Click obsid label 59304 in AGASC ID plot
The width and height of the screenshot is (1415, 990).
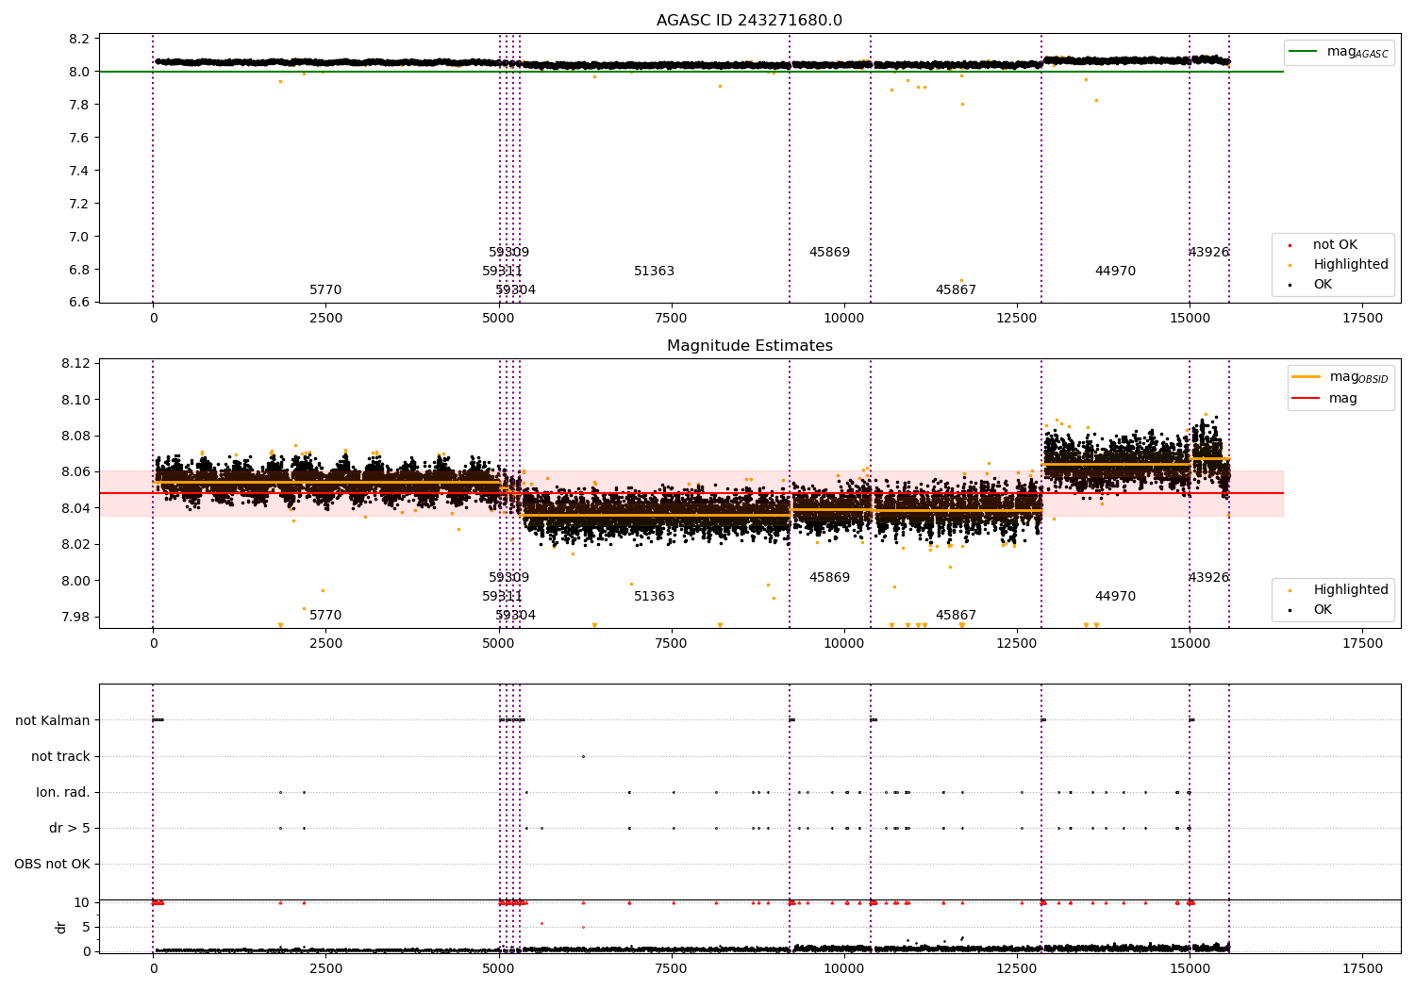click(x=515, y=290)
